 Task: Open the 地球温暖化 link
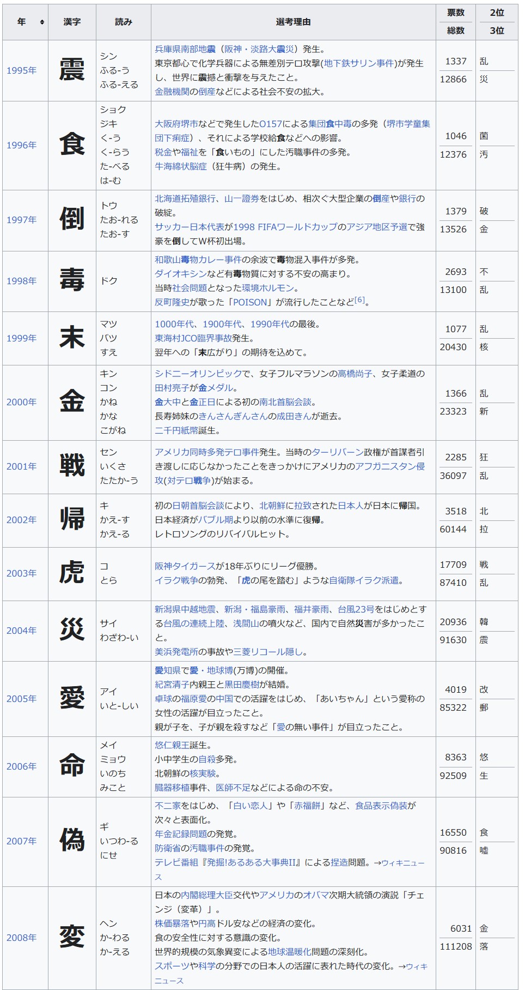click(x=290, y=952)
